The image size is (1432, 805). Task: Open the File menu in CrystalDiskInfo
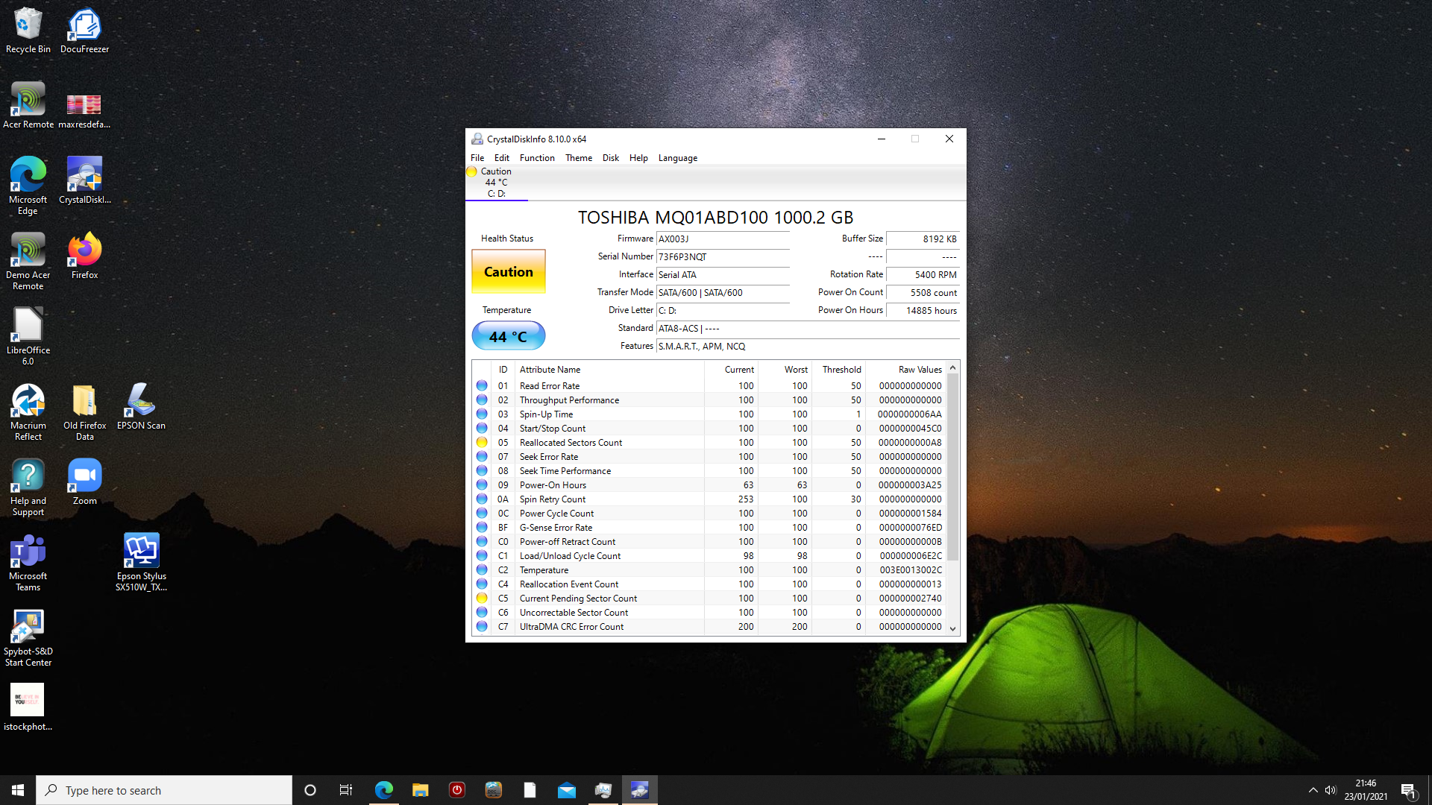(x=477, y=158)
